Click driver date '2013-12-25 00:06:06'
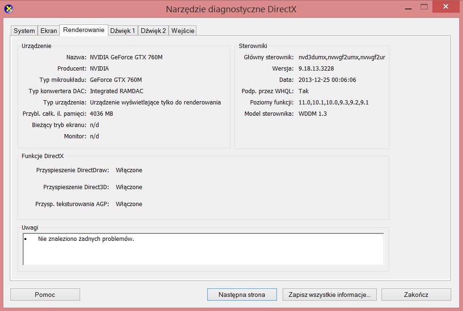The width and height of the screenshot is (463, 311). click(327, 80)
